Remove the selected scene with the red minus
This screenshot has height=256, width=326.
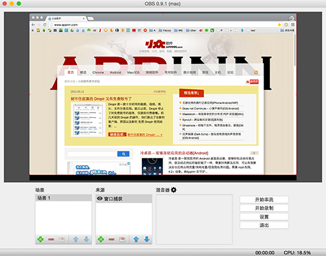pos(51,239)
